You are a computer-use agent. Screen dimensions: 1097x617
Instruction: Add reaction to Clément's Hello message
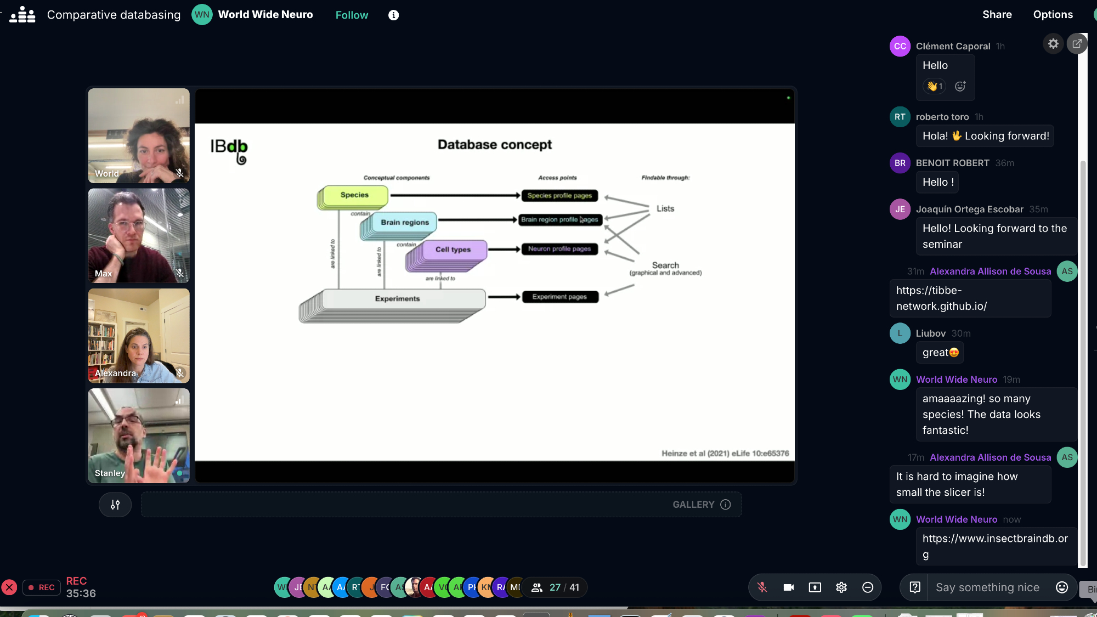point(960,86)
